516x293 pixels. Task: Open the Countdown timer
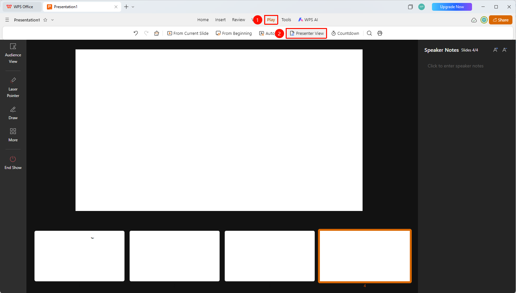[x=345, y=33]
